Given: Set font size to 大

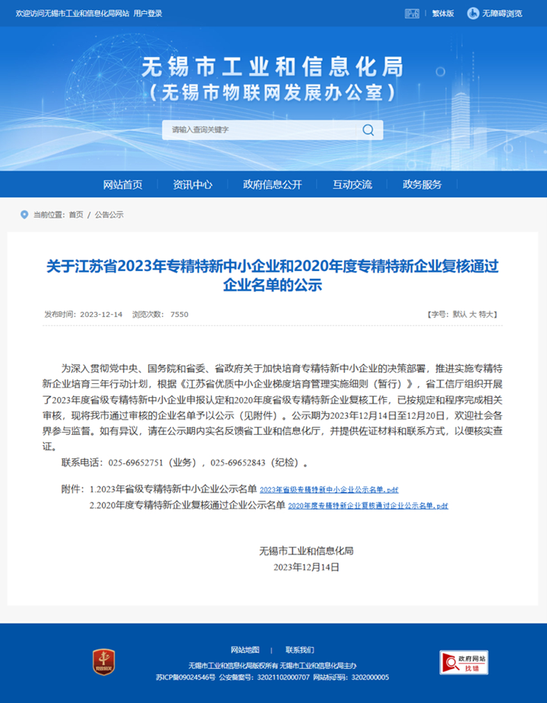Looking at the screenshot, I should 473,314.
